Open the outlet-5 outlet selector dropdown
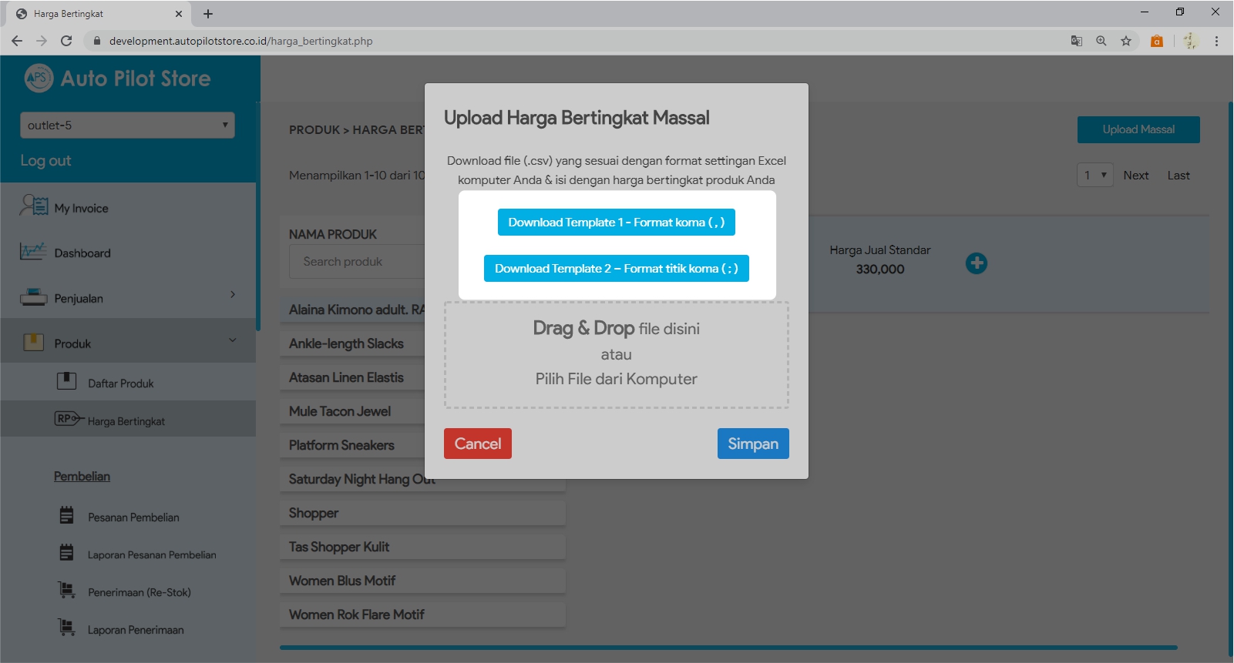The image size is (1234, 663). coord(127,126)
